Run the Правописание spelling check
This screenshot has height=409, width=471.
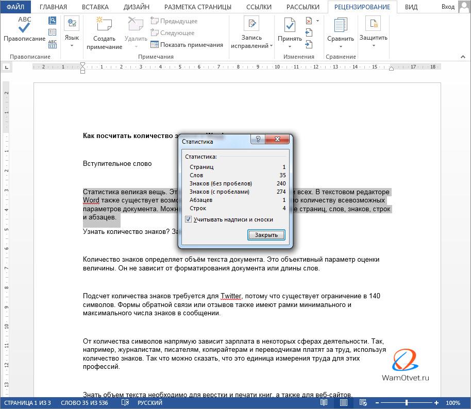tap(24, 29)
